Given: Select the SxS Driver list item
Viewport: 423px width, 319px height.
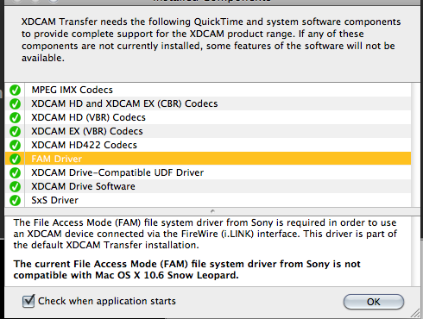Looking at the screenshot, I should (x=208, y=200).
